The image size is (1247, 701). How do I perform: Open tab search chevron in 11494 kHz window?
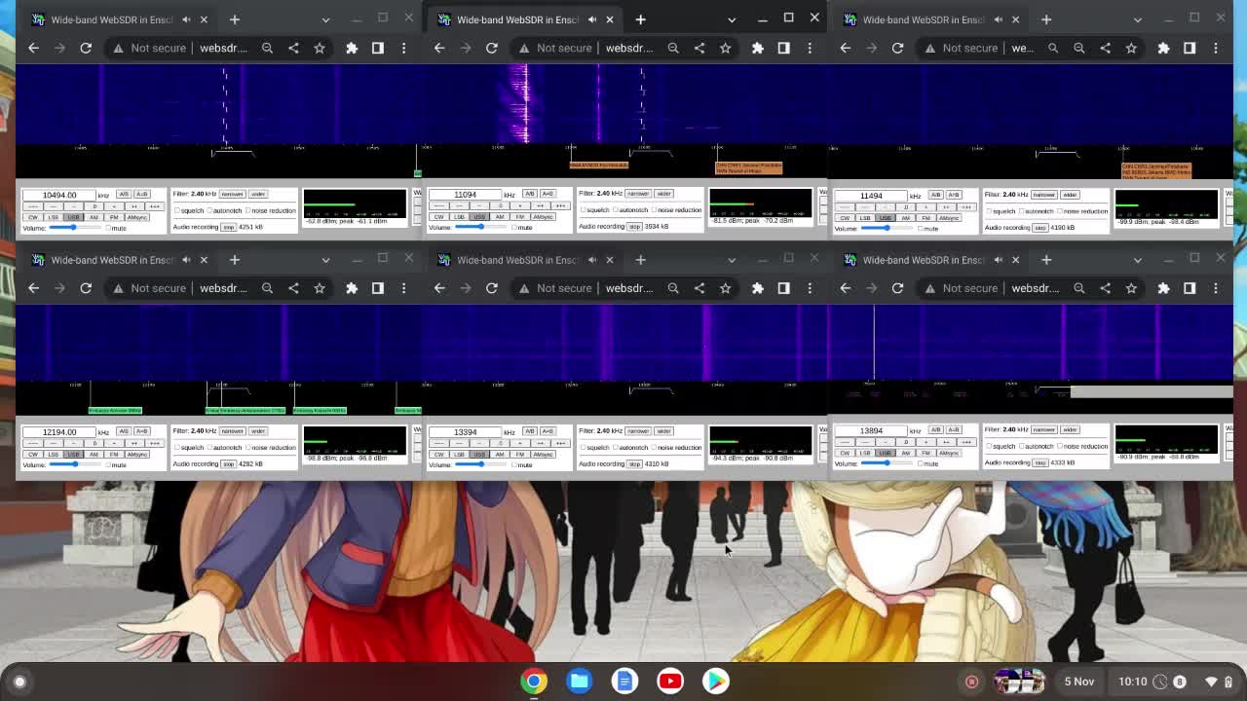coord(1137,19)
